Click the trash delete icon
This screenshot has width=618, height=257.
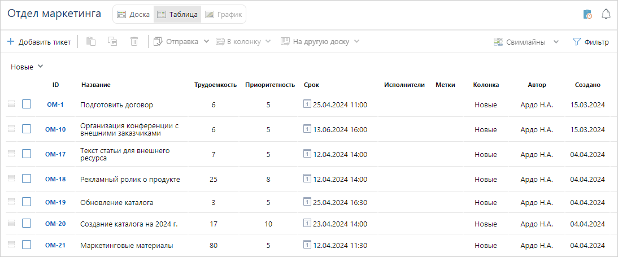134,41
